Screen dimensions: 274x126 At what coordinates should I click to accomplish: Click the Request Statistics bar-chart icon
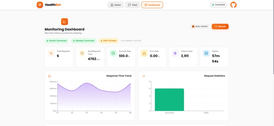(143, 76)
